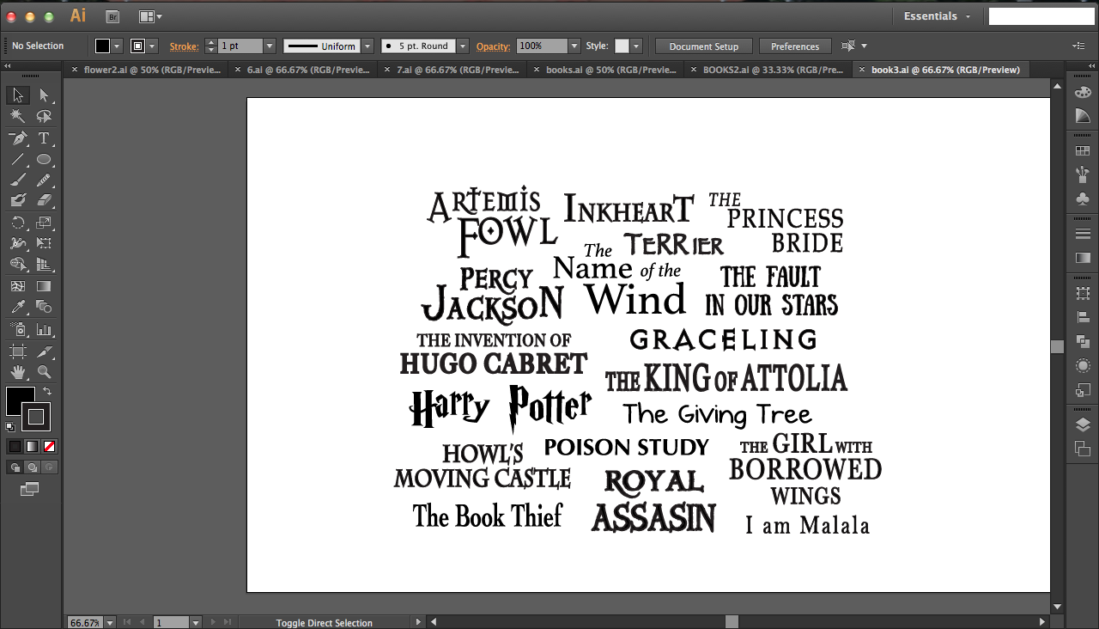Select the Hand tool
Image resolution: width=1099 pixels, height=629 pixels.
tap(18, 372)
